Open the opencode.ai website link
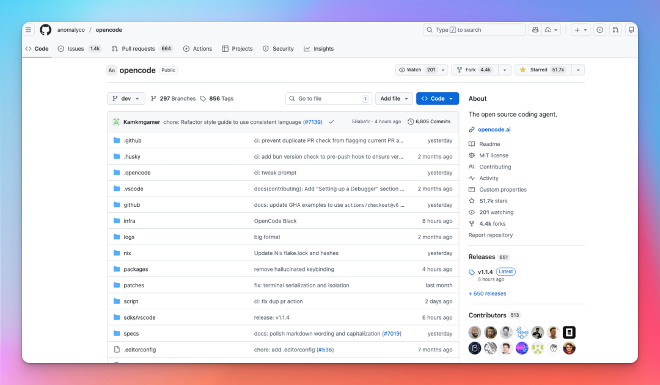Screen dimensions: 660x385 [x=494, y=129]
